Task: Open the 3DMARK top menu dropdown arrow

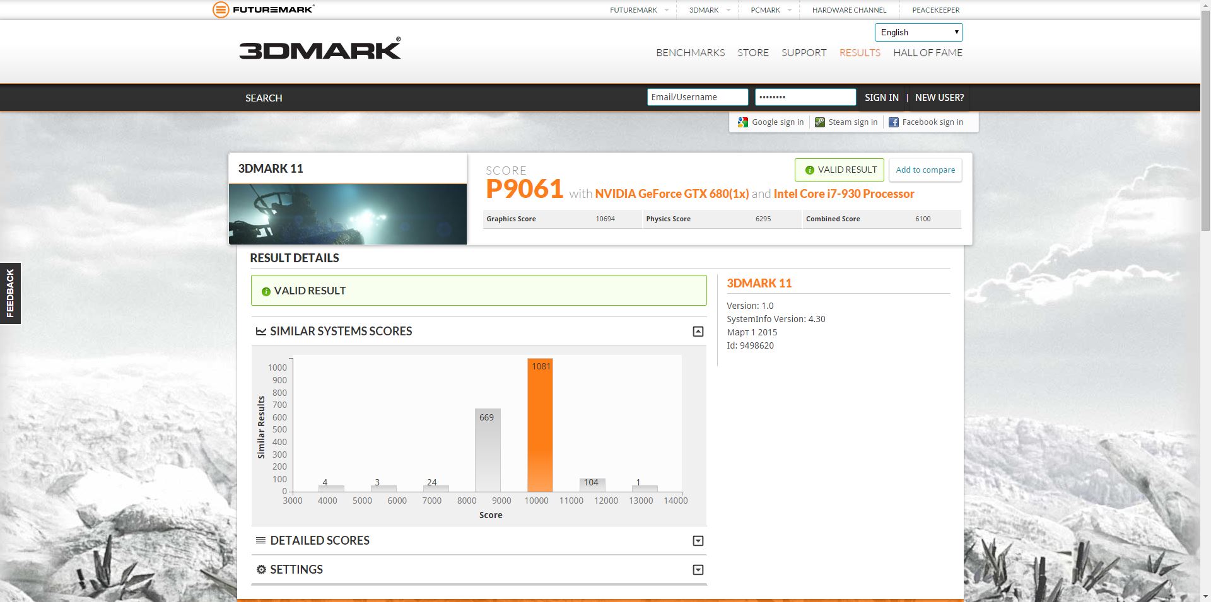Action: [x=728, y=10]
